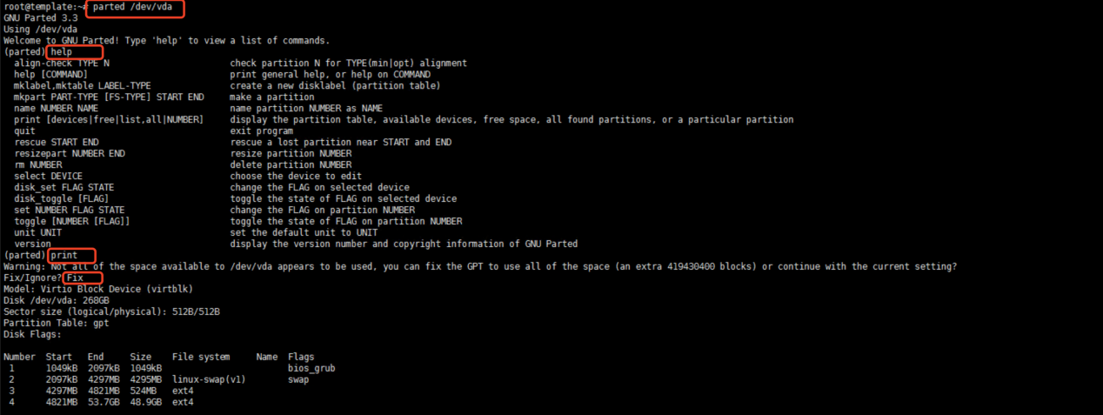Click the "GNU Parted 3.3" version line

(37, 18)
